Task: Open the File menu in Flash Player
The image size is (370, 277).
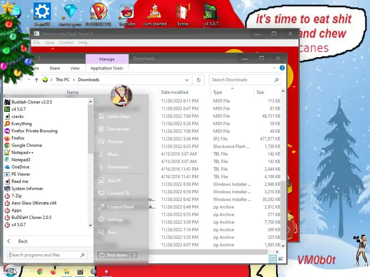Action: tap(36, 43)
